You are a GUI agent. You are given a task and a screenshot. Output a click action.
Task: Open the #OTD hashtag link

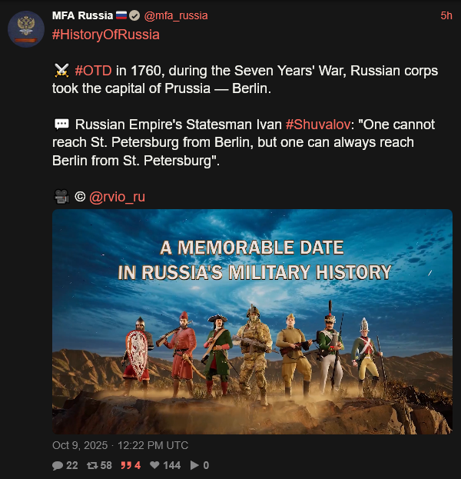(x=94, y=71)
